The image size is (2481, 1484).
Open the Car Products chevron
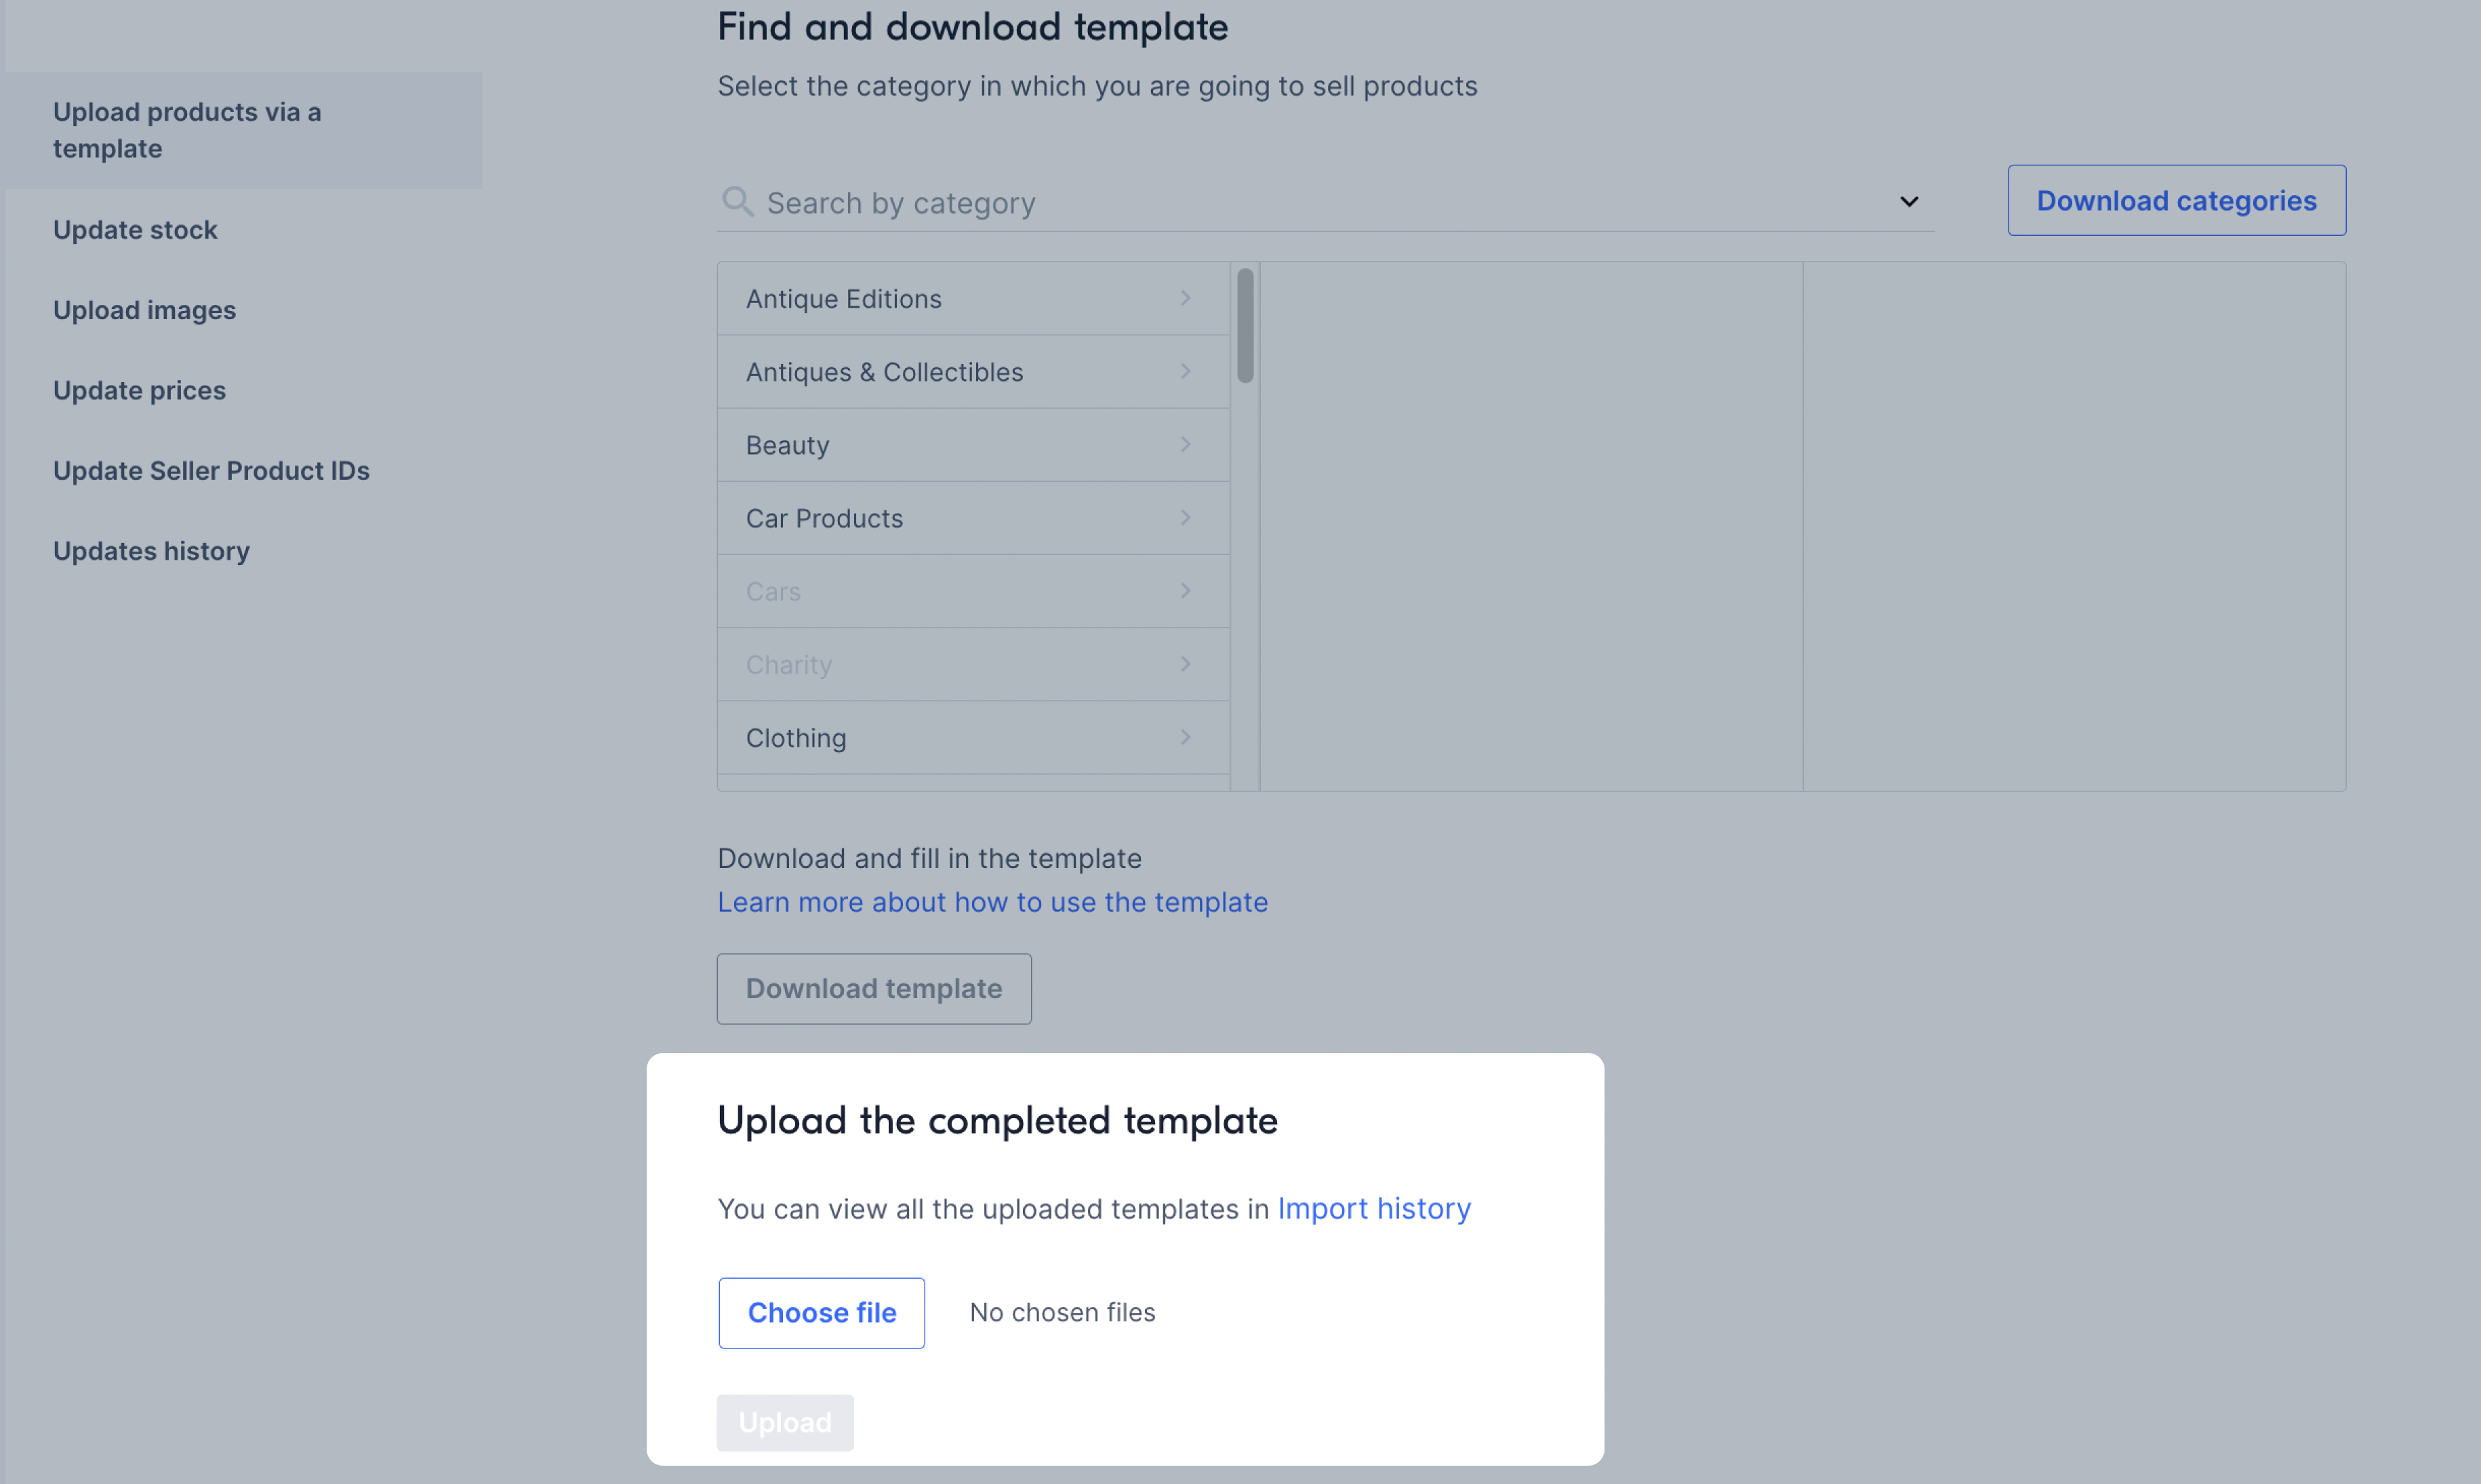pyautogui.click(x=1186, y=517)
